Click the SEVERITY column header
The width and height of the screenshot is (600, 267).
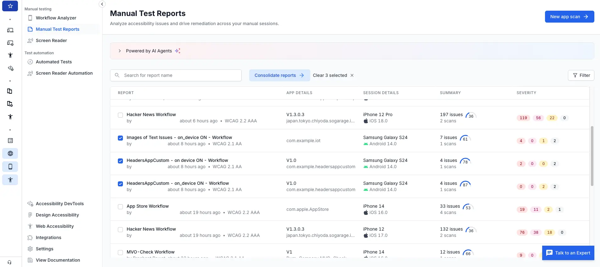[x=526, y=93]
